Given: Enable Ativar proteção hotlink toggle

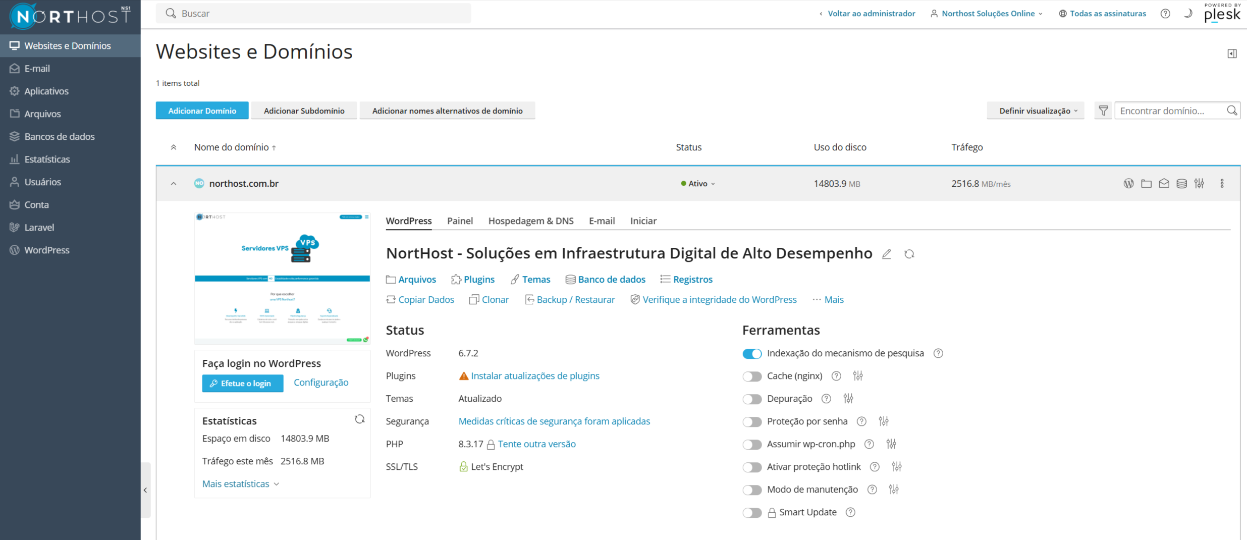Looking at the screenshot, I should pyautogui.click(x=752, y=467).
